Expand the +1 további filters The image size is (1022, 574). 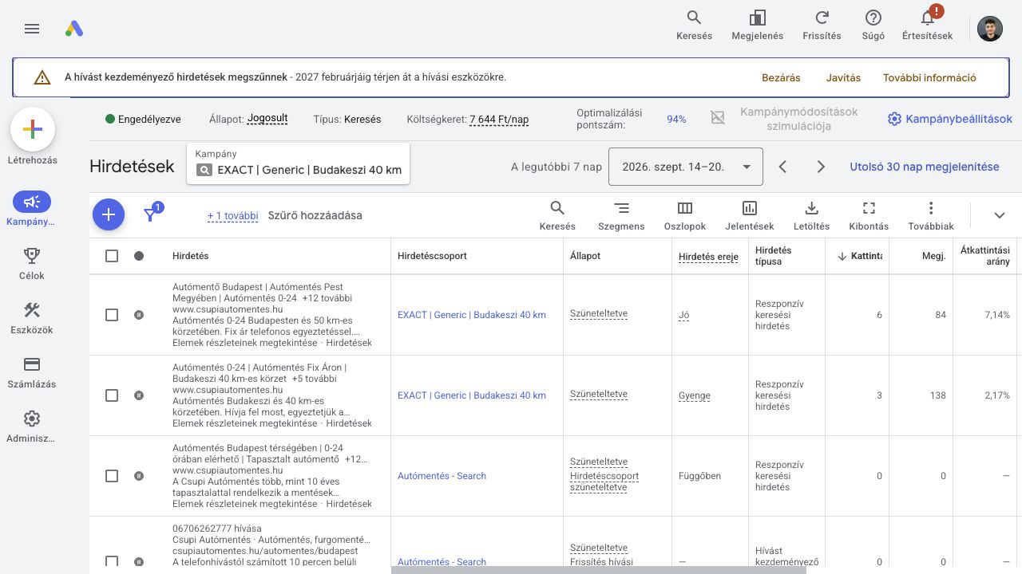pyautogui.click(x=232, y=215)
